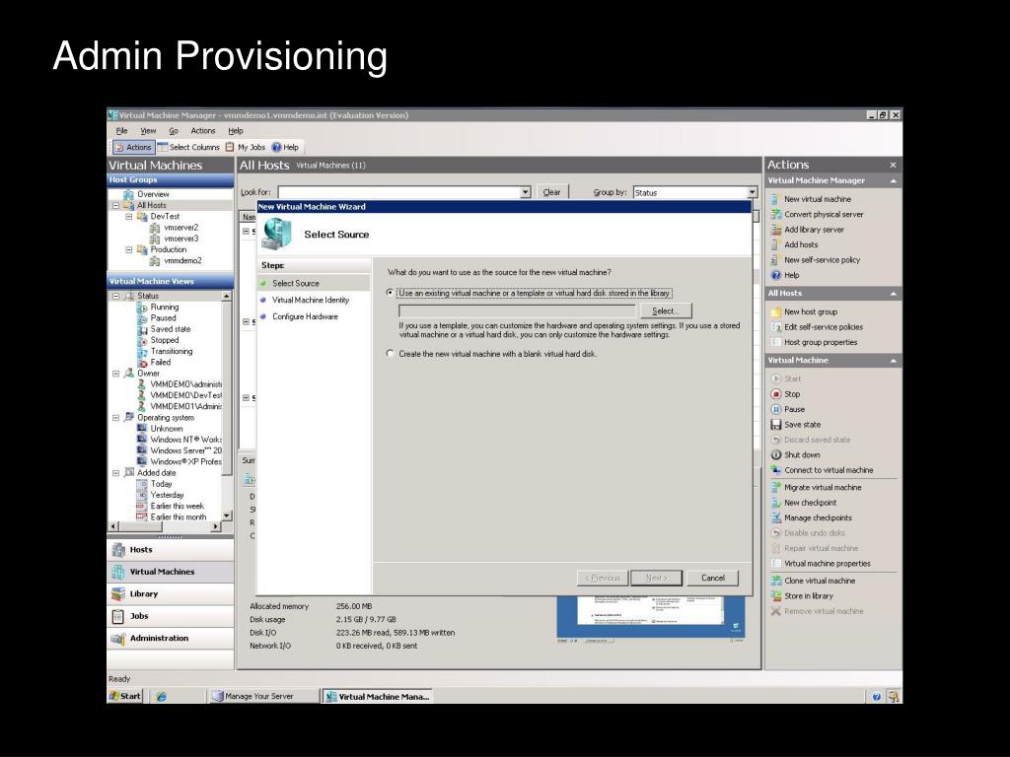This screenshot has height=757, width=1010.
Task: Collapse the Status view node
Action: coord(116,296)
